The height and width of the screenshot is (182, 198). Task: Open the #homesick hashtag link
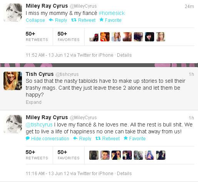[111, 13]
